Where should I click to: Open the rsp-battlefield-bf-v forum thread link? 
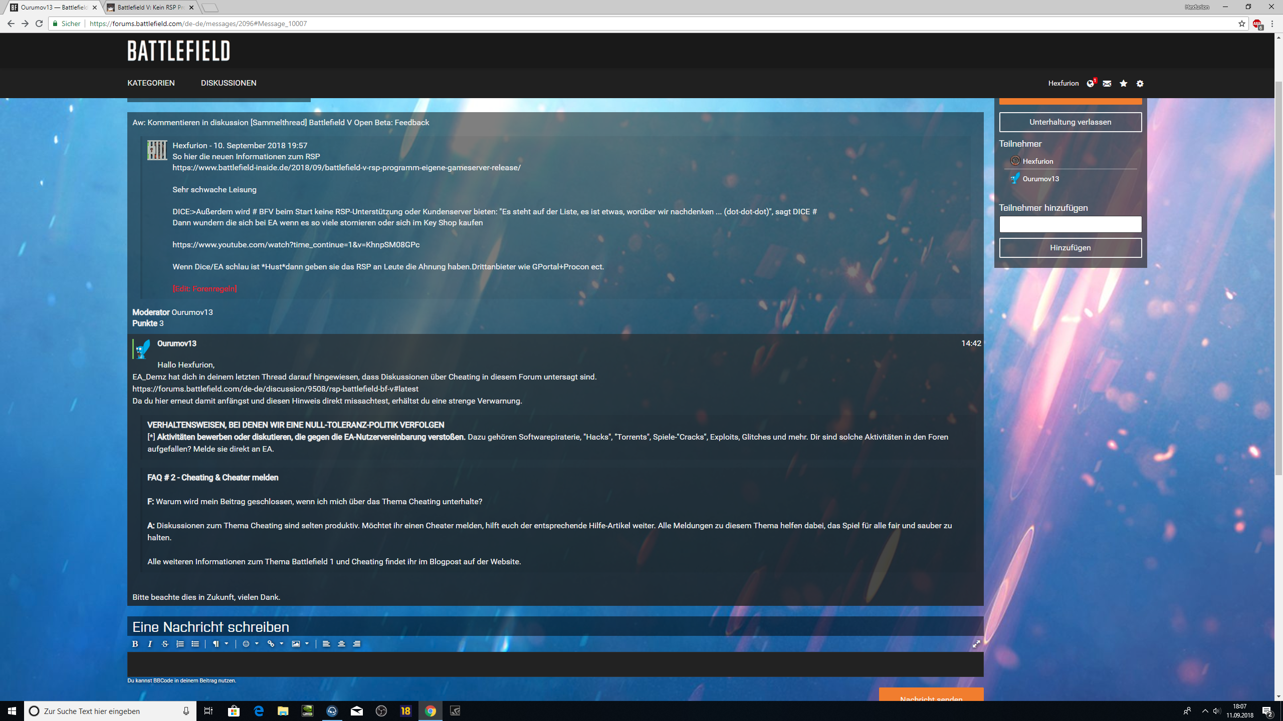[x=275, y=389]
